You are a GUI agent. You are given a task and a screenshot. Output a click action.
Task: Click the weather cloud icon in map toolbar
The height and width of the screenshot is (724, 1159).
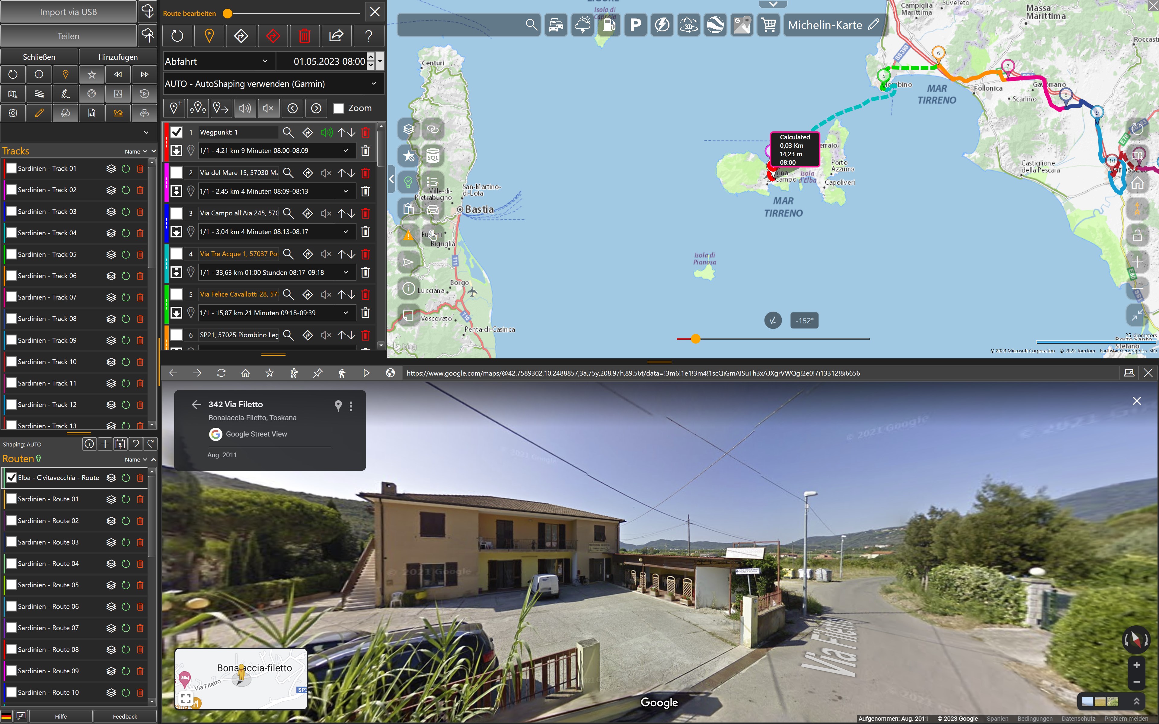click(x=583, y=25)
